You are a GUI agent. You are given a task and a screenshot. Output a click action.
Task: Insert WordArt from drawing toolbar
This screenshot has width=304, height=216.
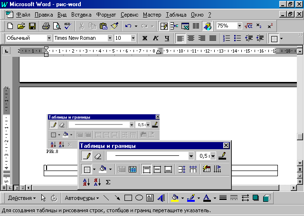161,198
